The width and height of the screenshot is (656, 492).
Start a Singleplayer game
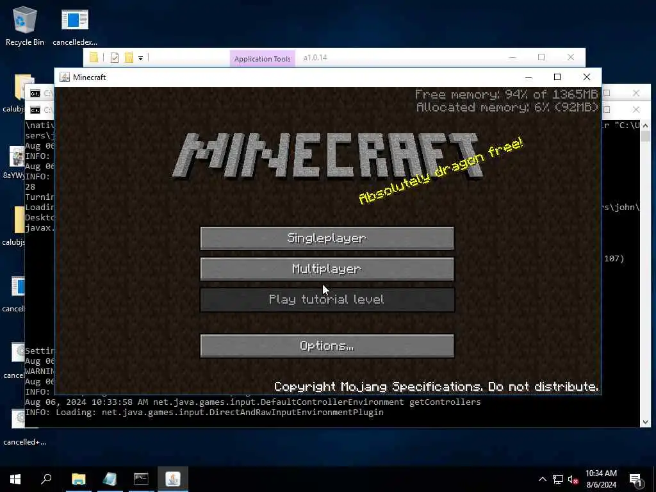[327, 238]
